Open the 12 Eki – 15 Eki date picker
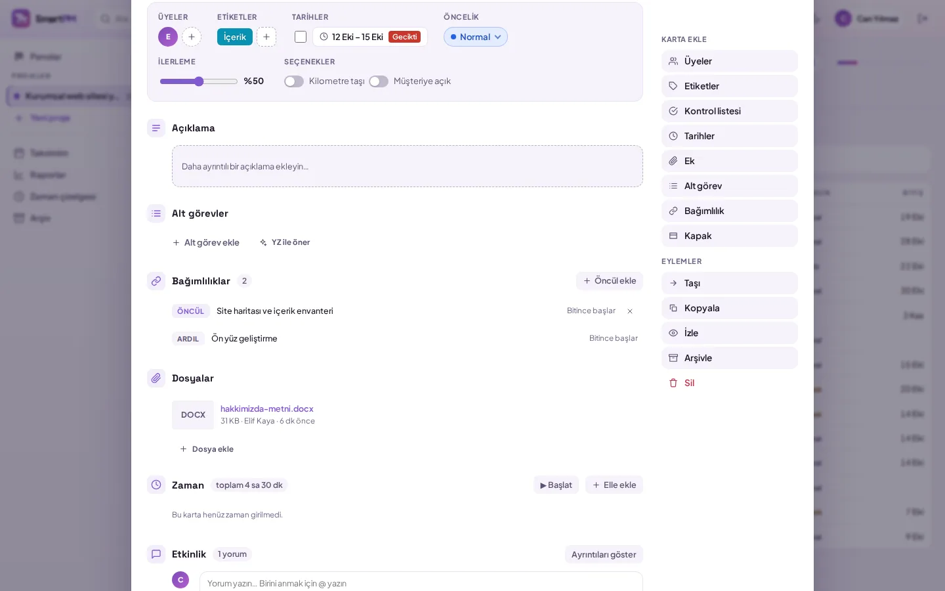Viewport: 945px width, 591px height. click(370, 37)
